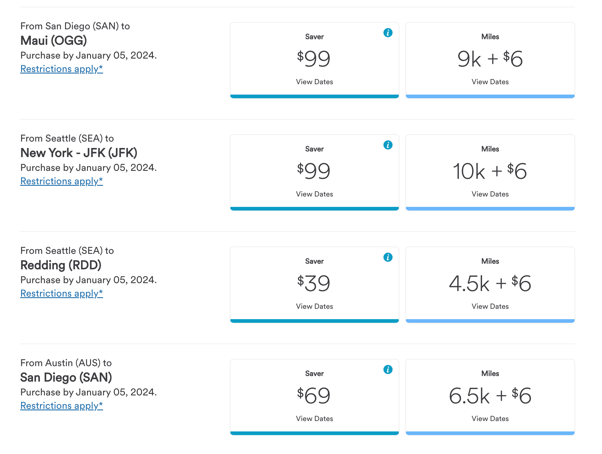Click the Maui (OGG) destination heading

[54, 41]
